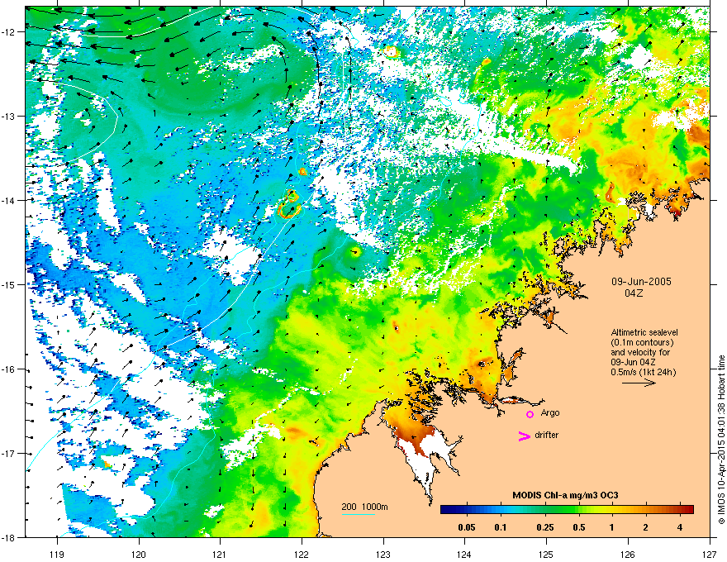Viewport: 727px width, 562px height.
Task: Click the cyan 200 1000m isobath legend line
Action: pos(359,514)
